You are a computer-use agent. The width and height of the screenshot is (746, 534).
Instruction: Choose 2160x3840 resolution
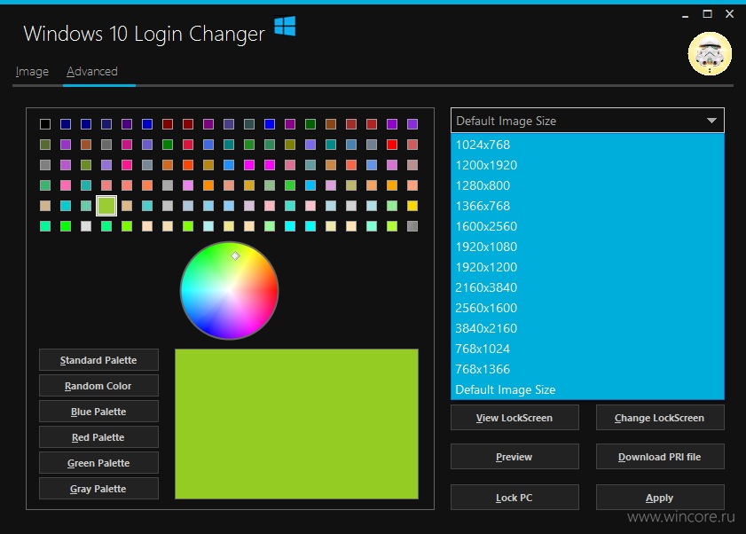click(x=587, y=288)
